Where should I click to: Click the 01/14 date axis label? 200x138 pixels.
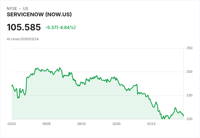[151, 124]
